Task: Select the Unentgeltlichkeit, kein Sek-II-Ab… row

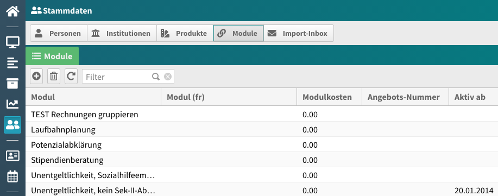Action: [x=262, y=189]
